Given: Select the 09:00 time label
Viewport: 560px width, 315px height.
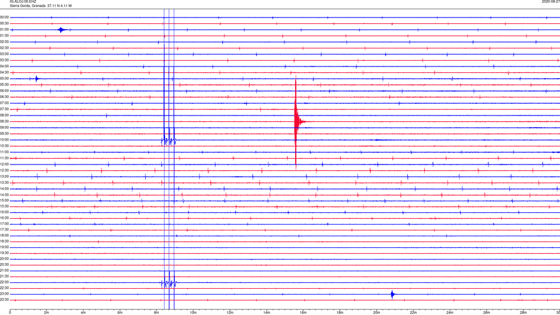Looking at the screenshot, I should point(5,128).
